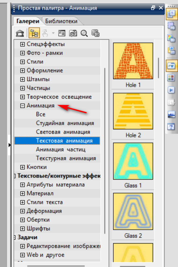Expand the Фото - рамки node
The height and width of the screenshot is (267, 178).
click(22, 53)
